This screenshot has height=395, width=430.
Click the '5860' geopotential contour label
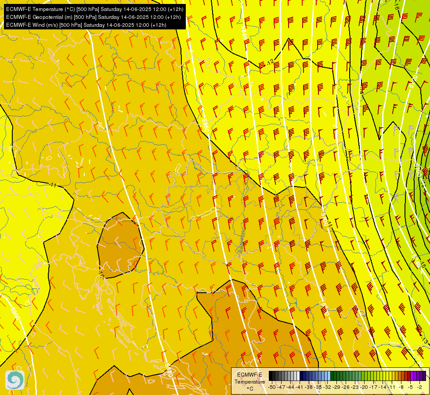(x=205, y=125)
